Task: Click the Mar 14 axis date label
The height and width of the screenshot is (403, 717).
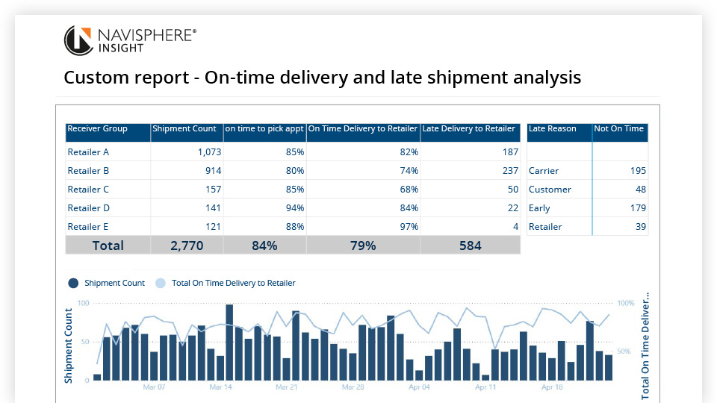Action: coord(221,387)
